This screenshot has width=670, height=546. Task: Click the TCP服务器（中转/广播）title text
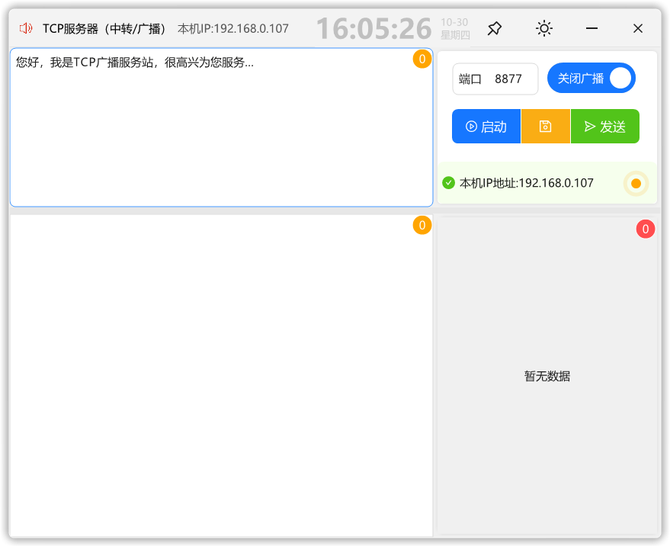click(x=104, y=29)
